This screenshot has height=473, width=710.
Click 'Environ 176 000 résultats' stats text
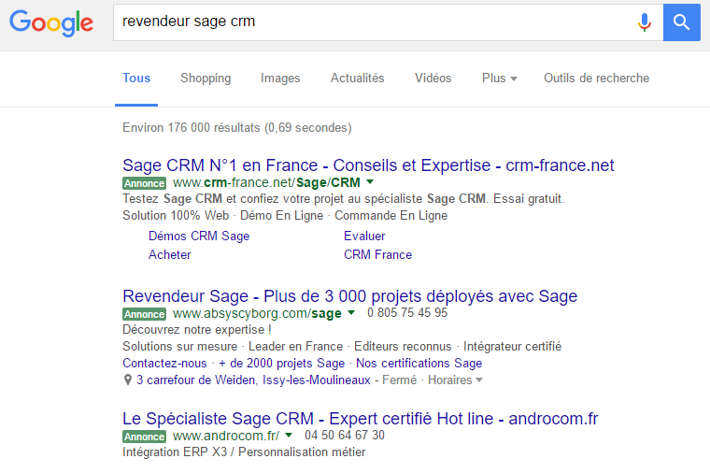coord(236,128)
